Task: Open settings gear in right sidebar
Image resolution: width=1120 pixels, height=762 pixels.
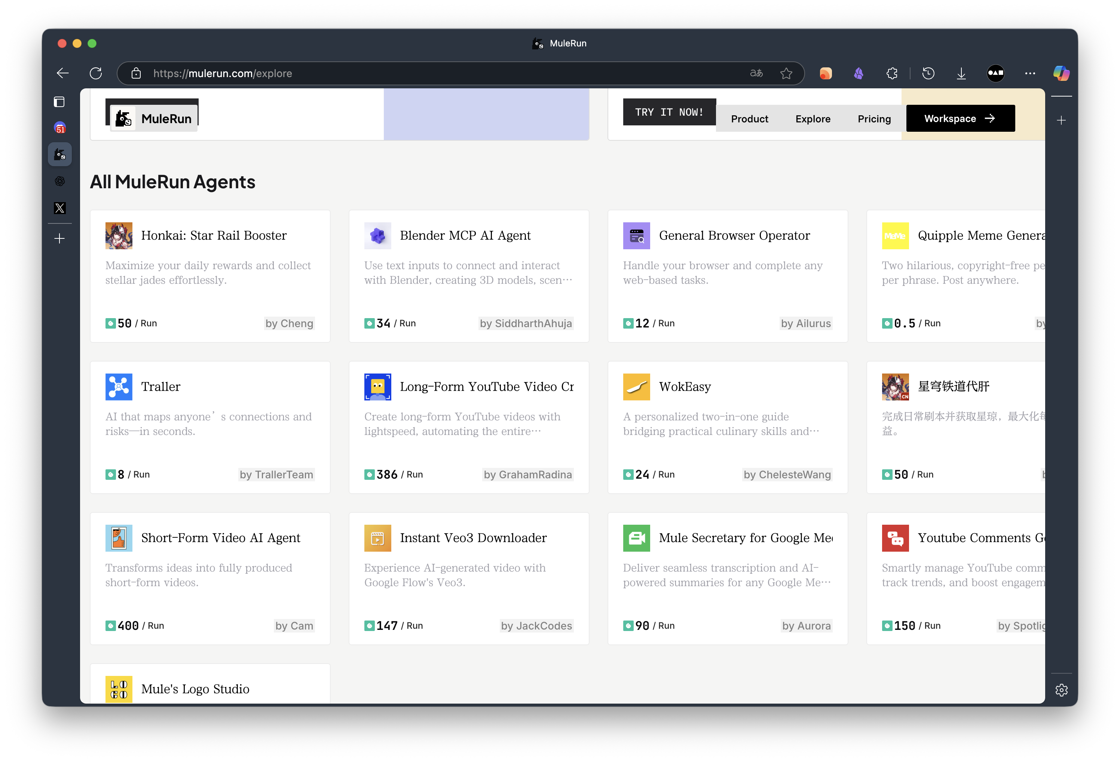Action: tap(1061, 690)
